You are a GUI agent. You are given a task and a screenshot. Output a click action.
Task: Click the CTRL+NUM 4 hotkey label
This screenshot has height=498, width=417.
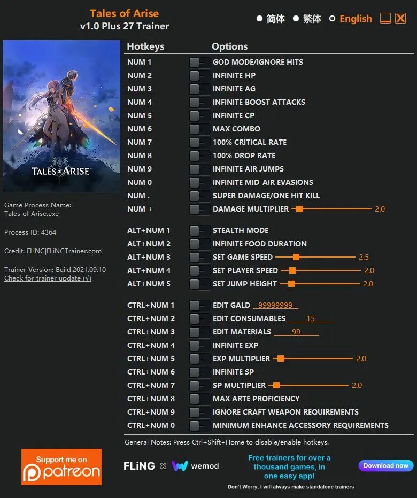[151, 345]
